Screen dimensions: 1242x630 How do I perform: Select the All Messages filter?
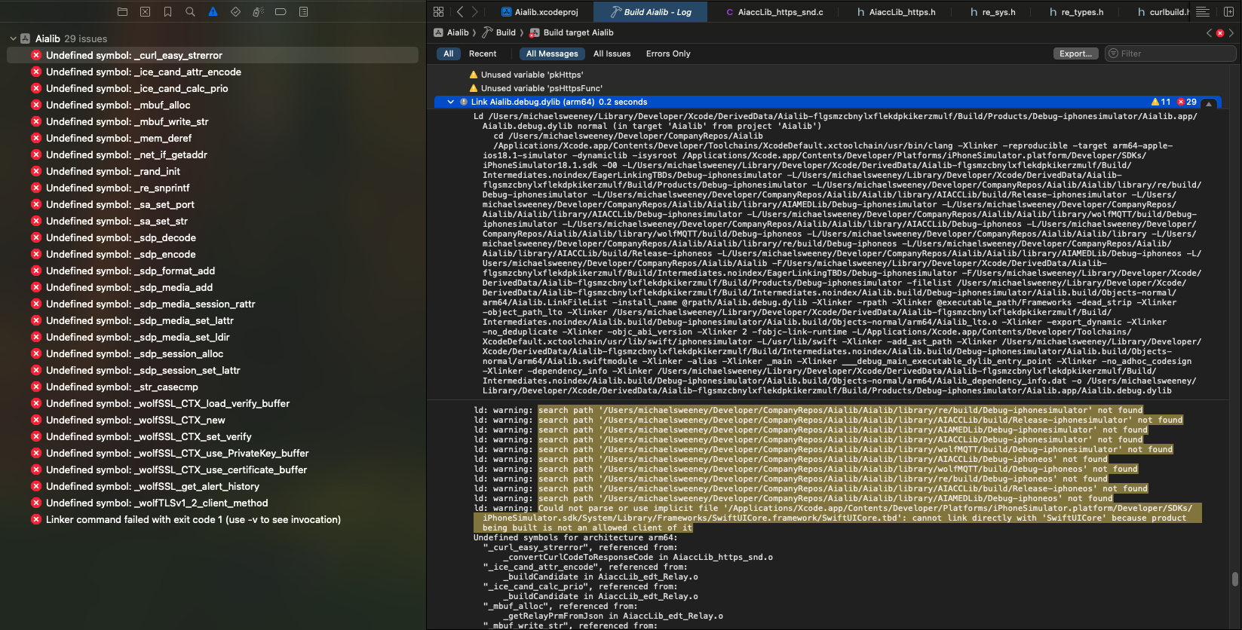(552, 54)
